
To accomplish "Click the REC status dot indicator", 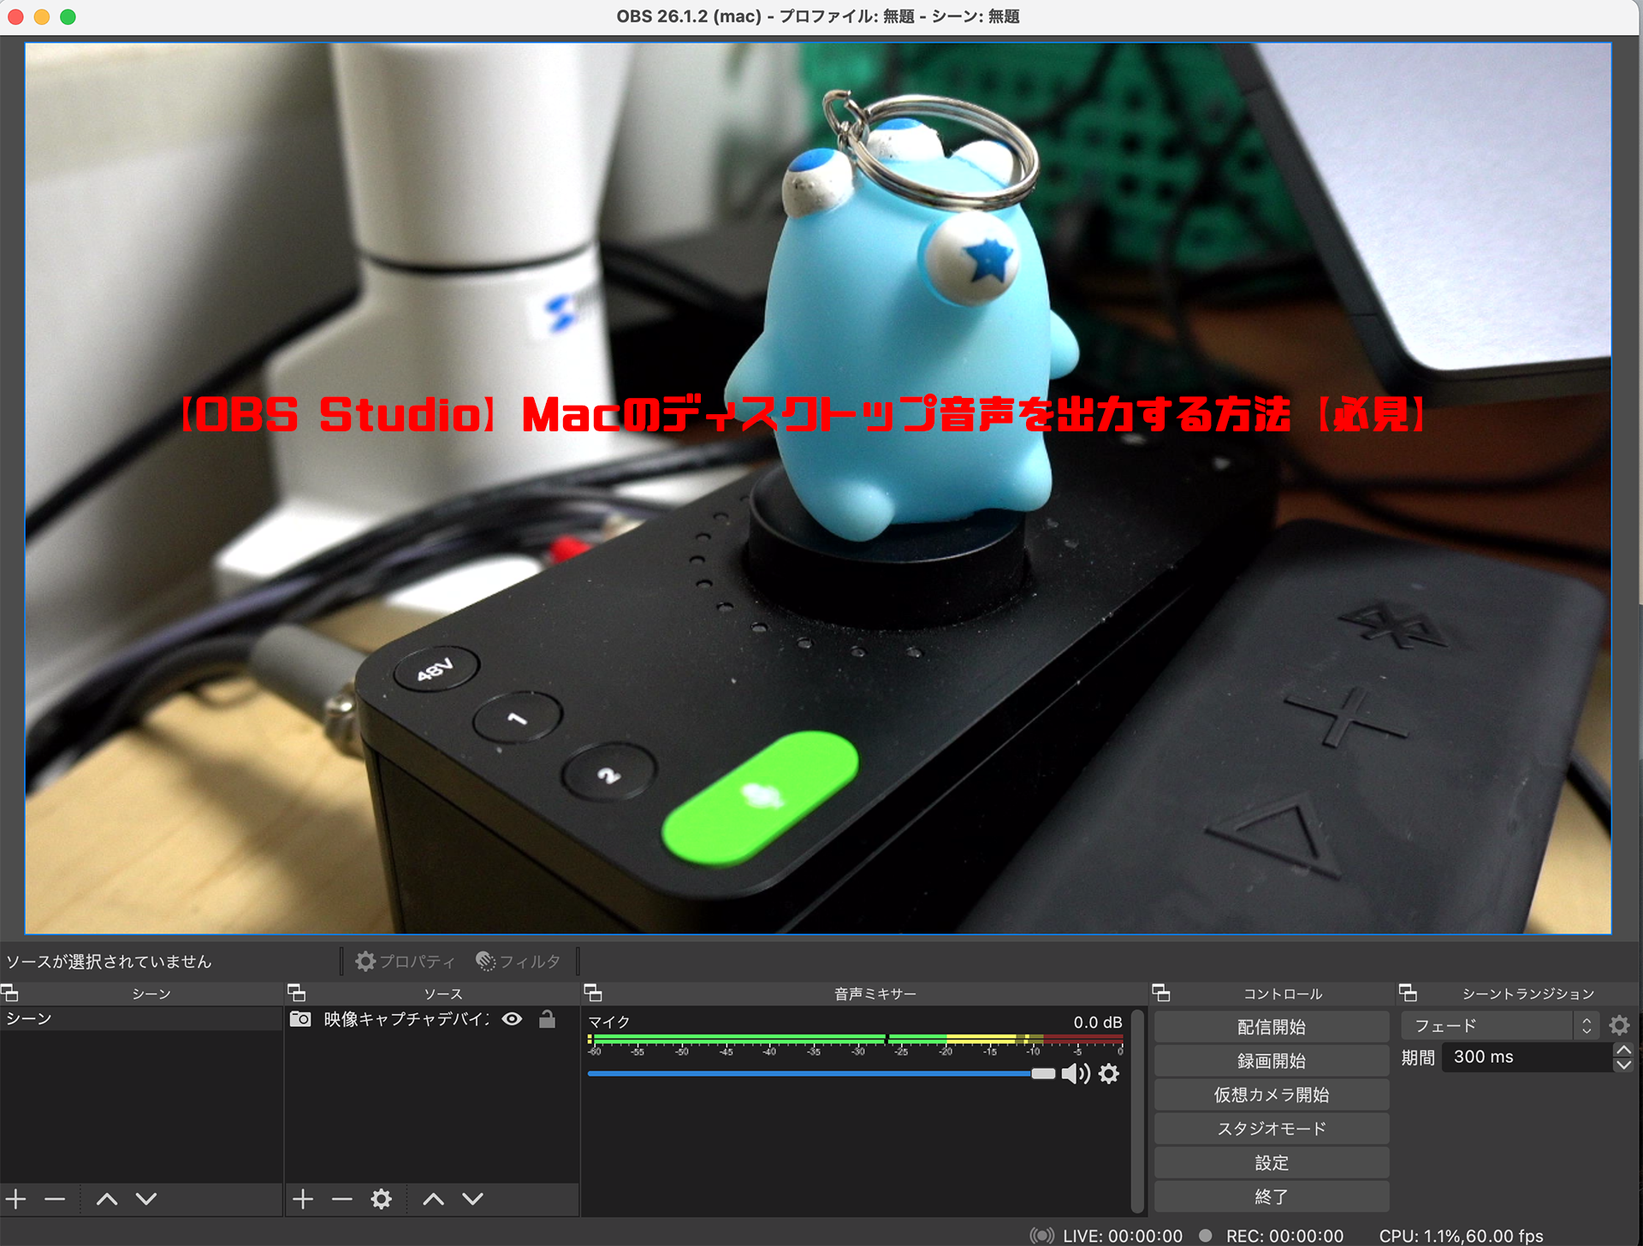I will coord(1206,1236).
